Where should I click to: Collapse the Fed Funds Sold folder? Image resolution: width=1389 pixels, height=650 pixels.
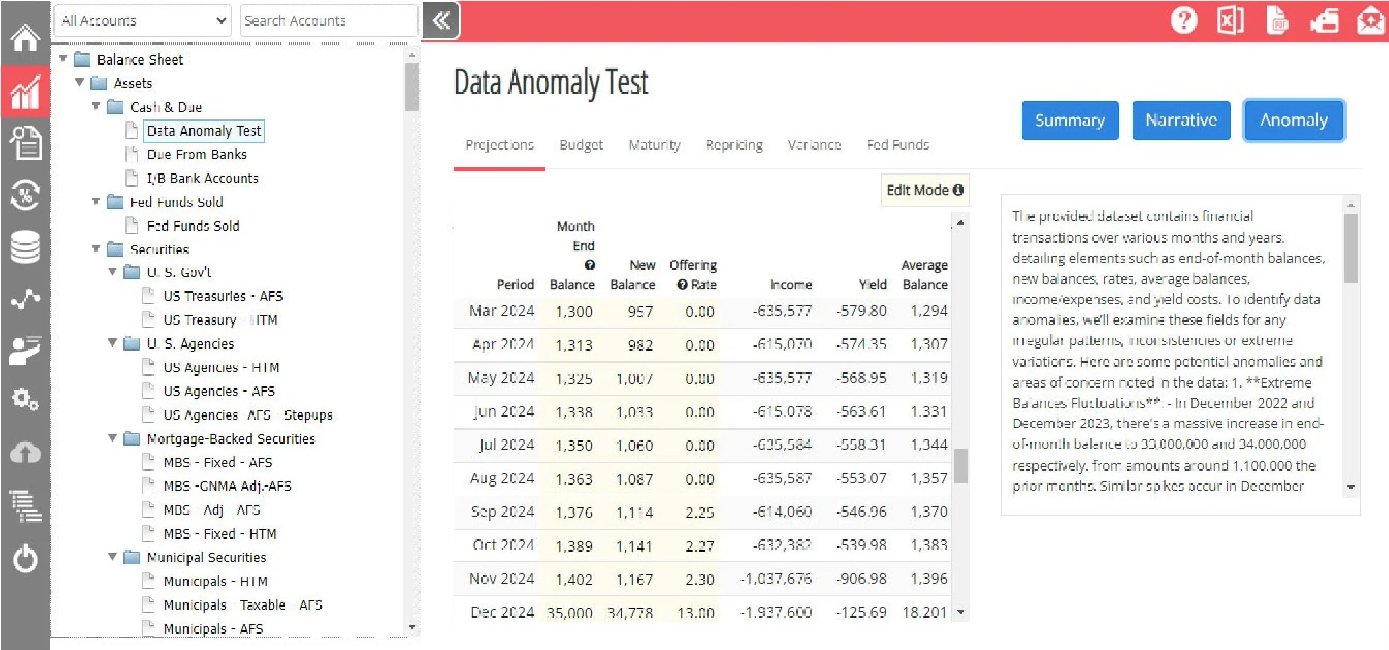pyautogui.click(x=96, y=201)
